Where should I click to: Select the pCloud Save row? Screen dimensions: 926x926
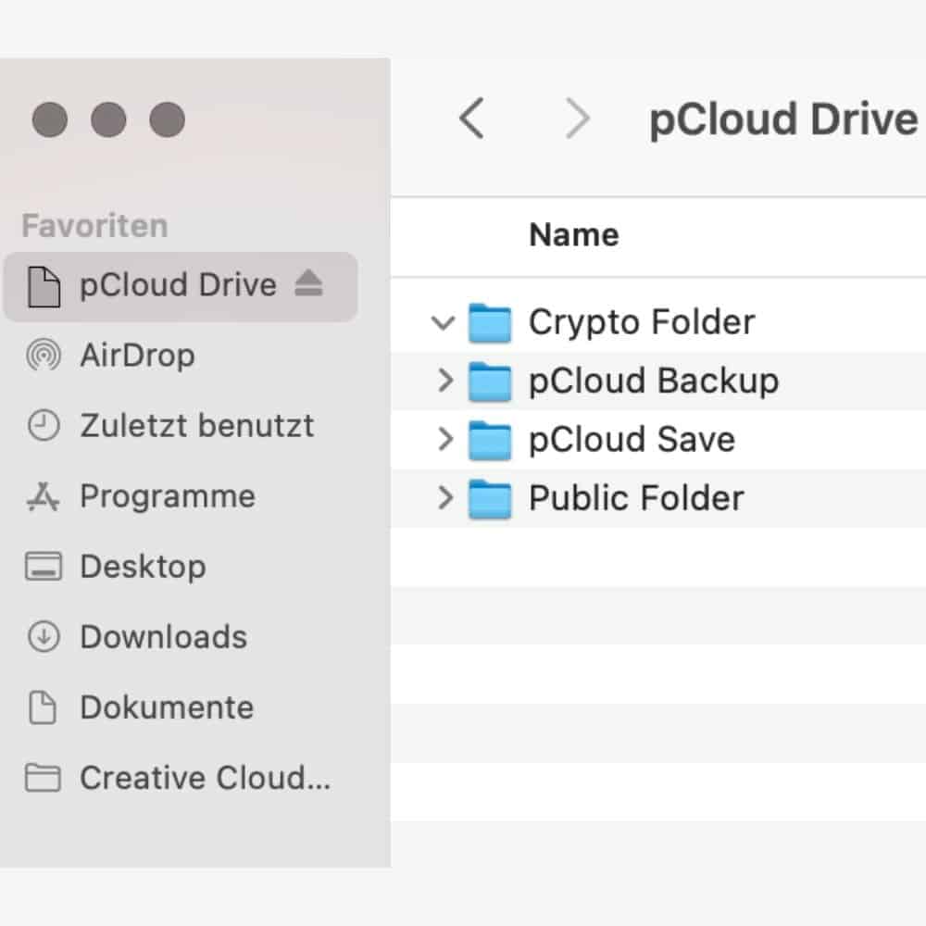658,439
